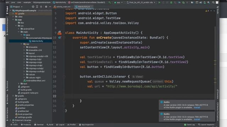Open the App Inspection tool window tab
Screen dimensions: 227x127
[87, 125]
